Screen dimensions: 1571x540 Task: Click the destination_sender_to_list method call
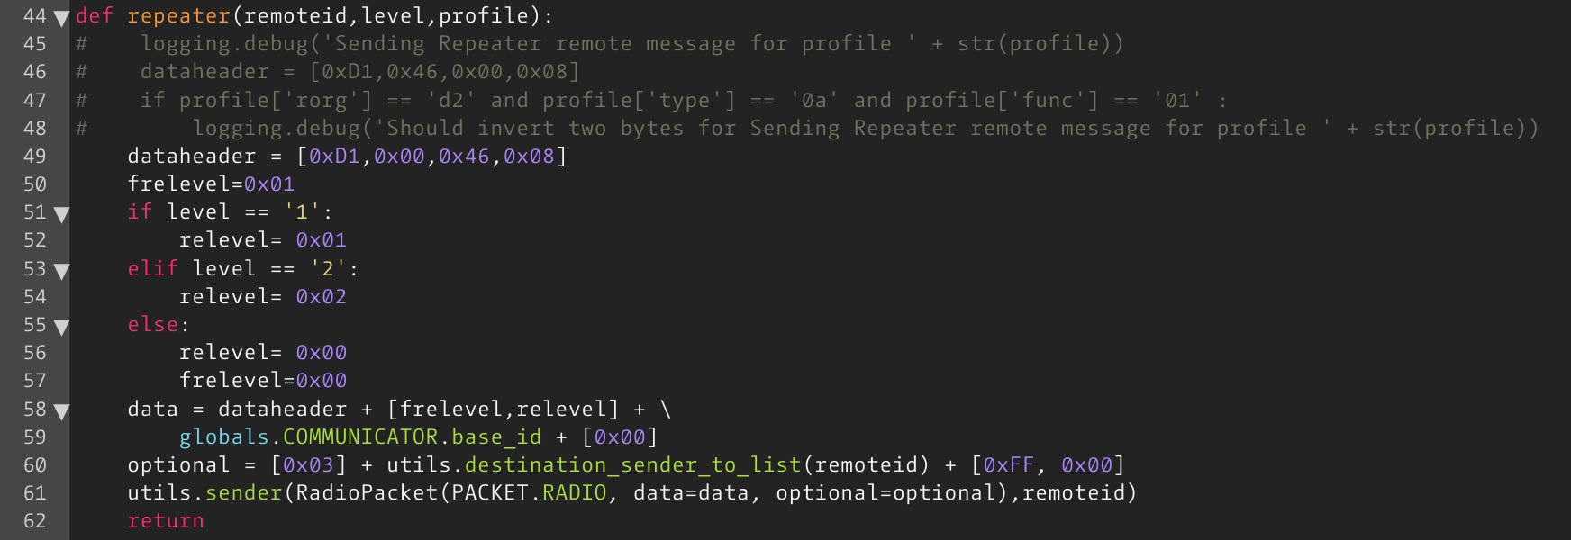632,465
